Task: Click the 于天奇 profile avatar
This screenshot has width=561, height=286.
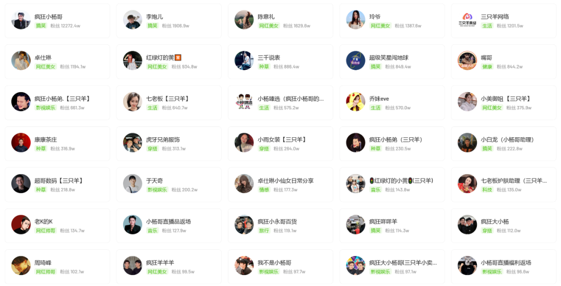Action: (x=132, y=184)
